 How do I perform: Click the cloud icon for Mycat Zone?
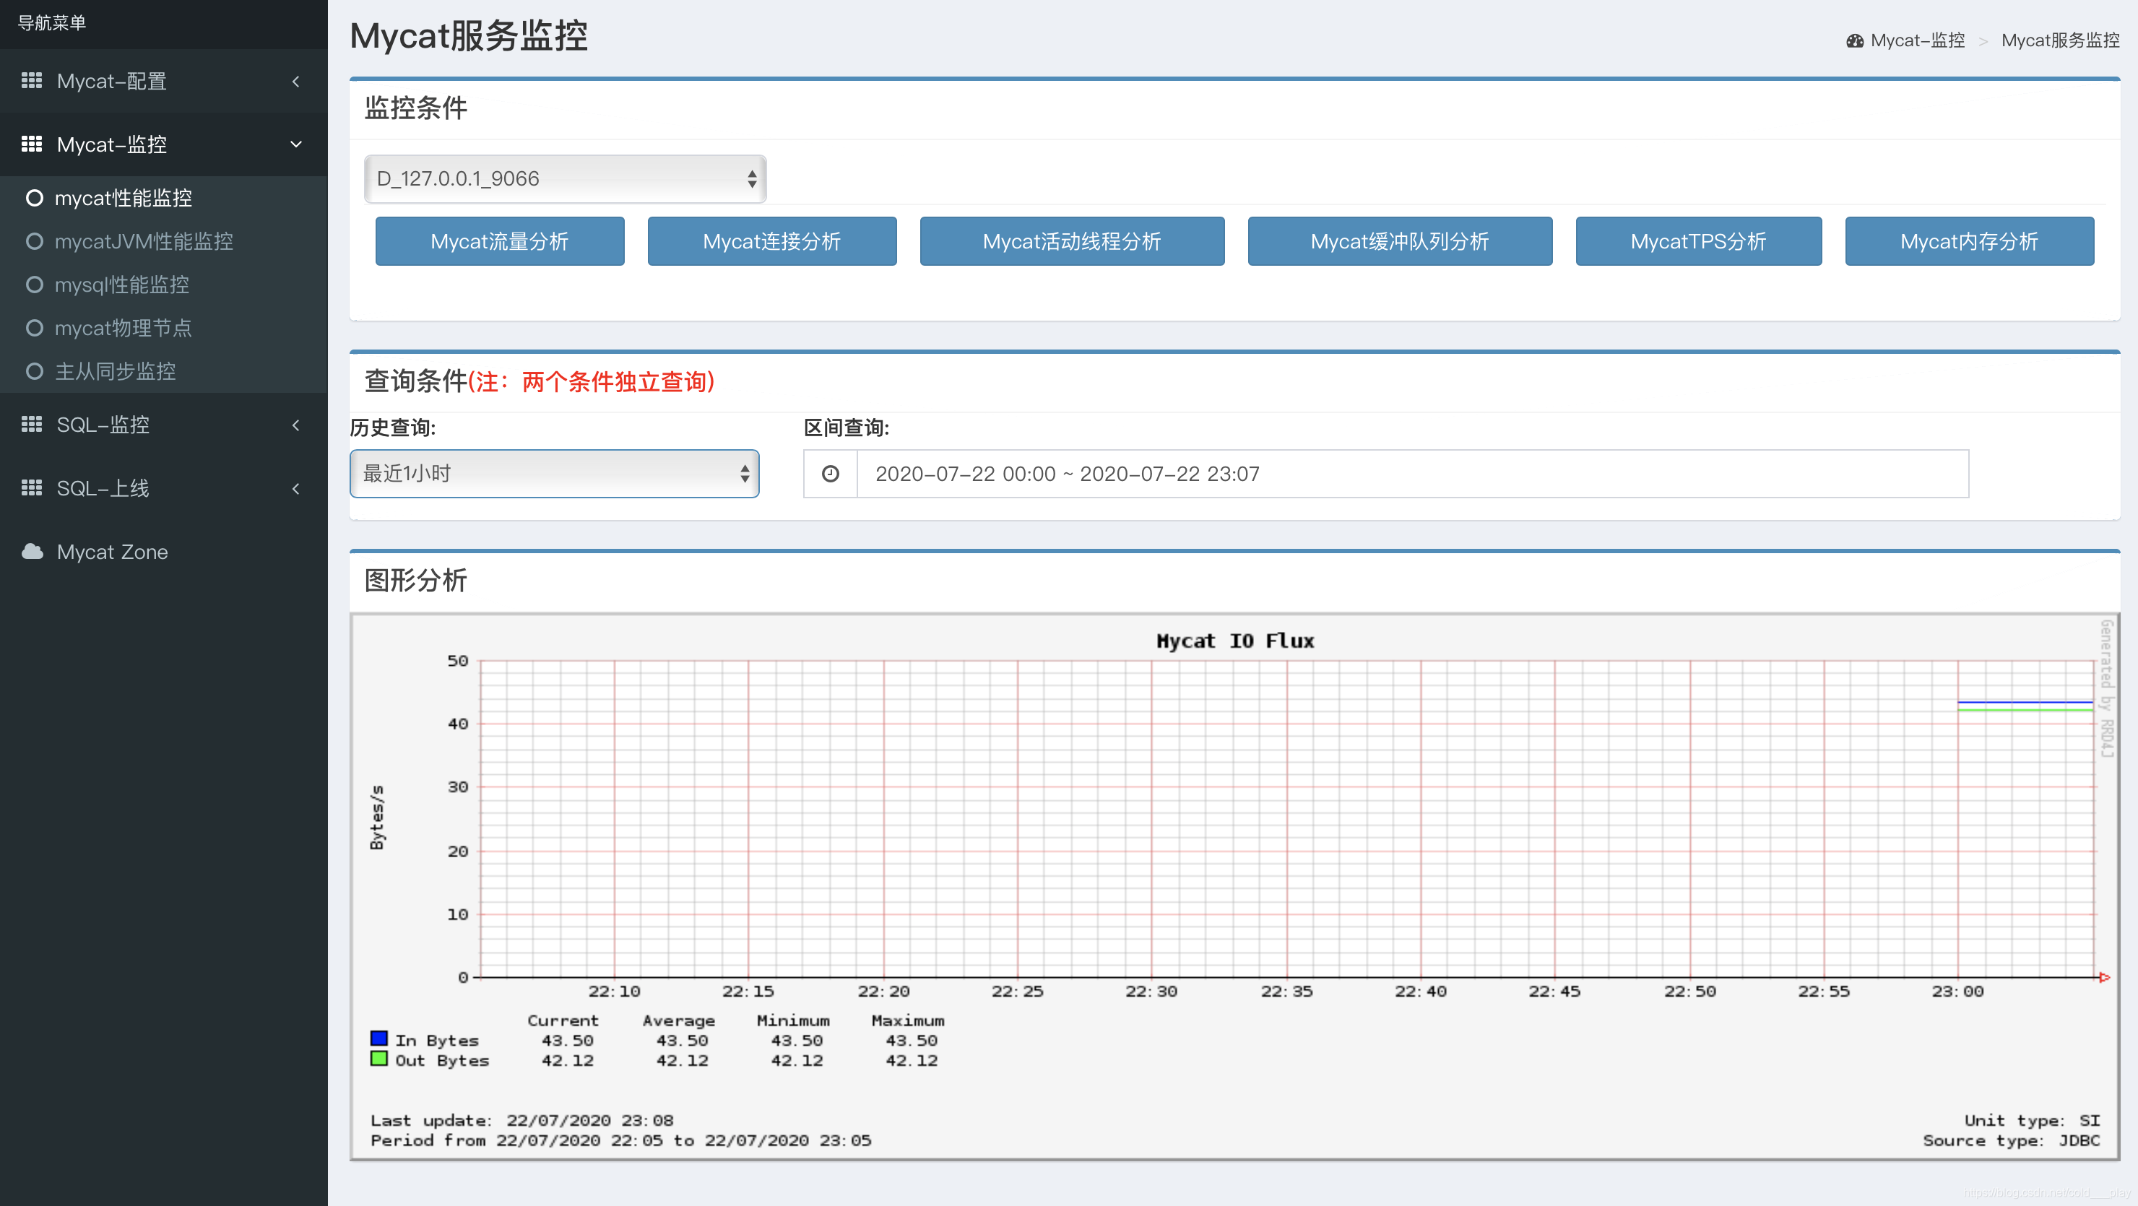click(33, 551)
